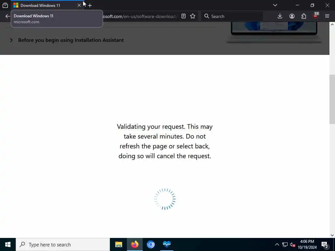Open the Windows Start menu
The height and width of the screenshot is (251, 335).
click(8, 244)
